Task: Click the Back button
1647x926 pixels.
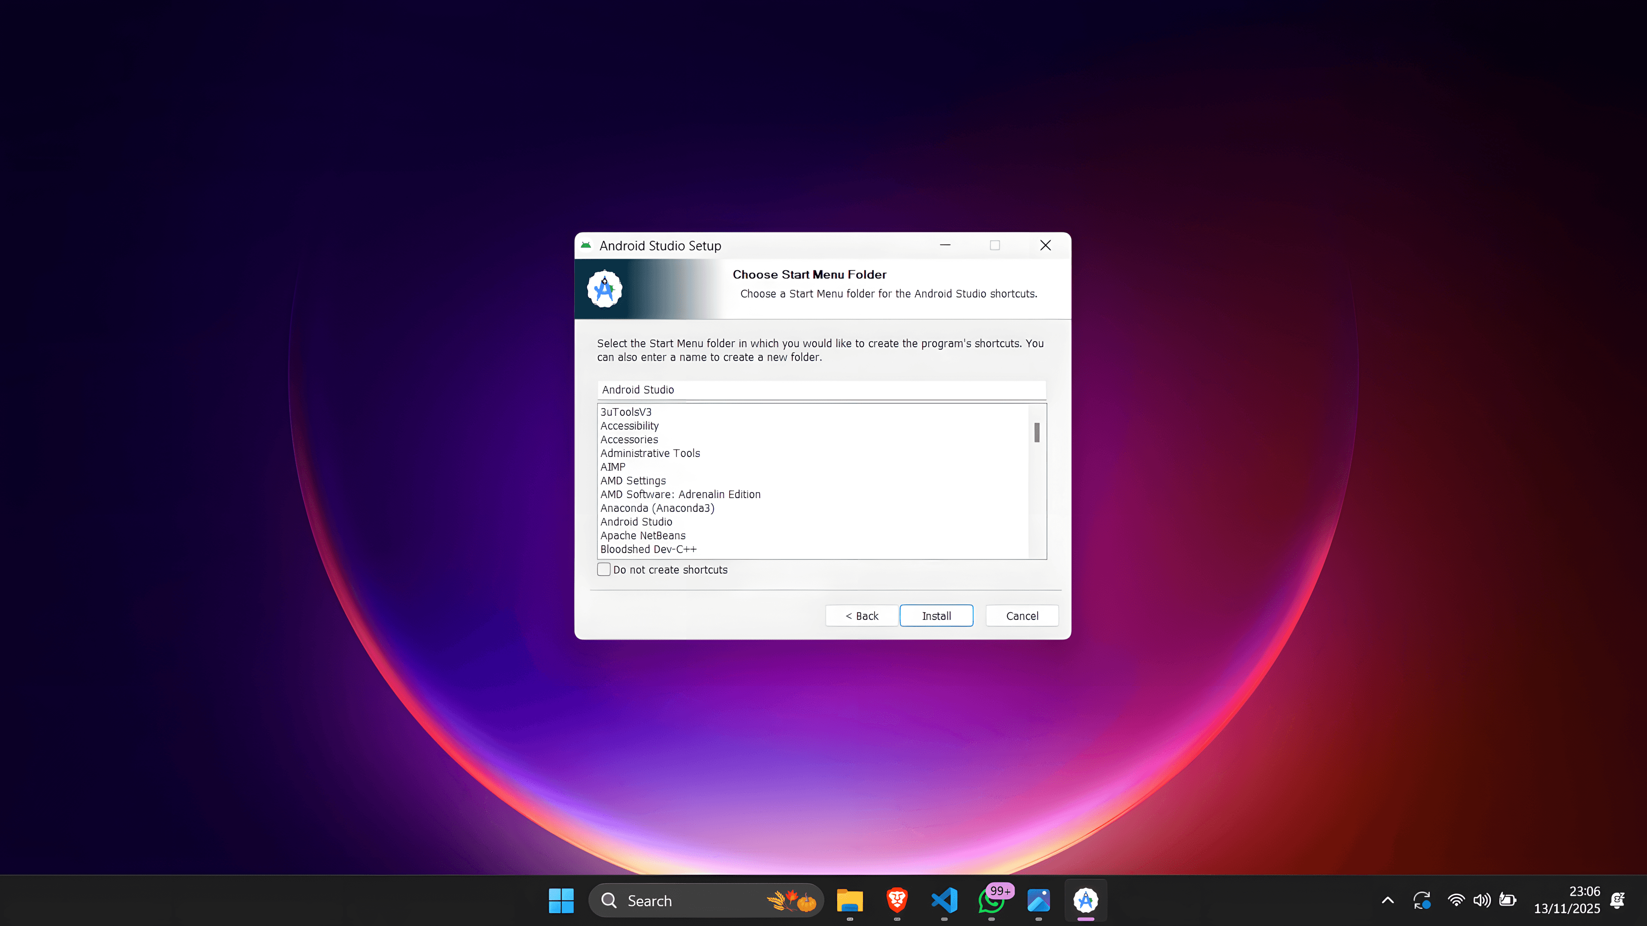Action: (x=860, y=616)
